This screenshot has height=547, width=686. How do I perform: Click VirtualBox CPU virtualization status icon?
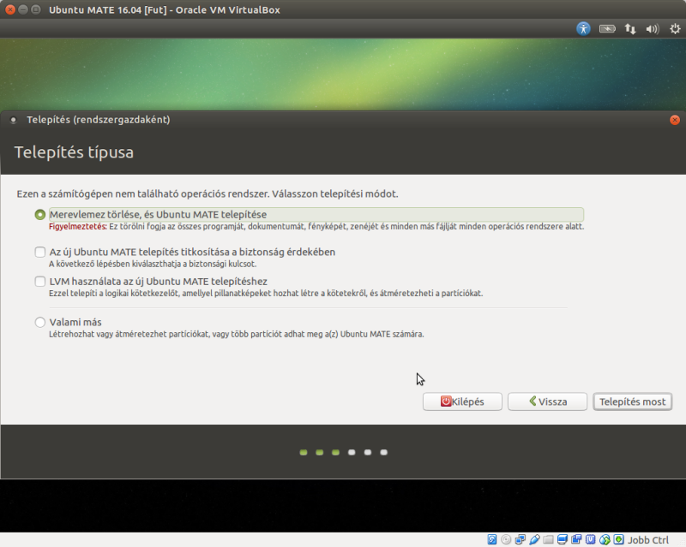[x=590, y=539]
